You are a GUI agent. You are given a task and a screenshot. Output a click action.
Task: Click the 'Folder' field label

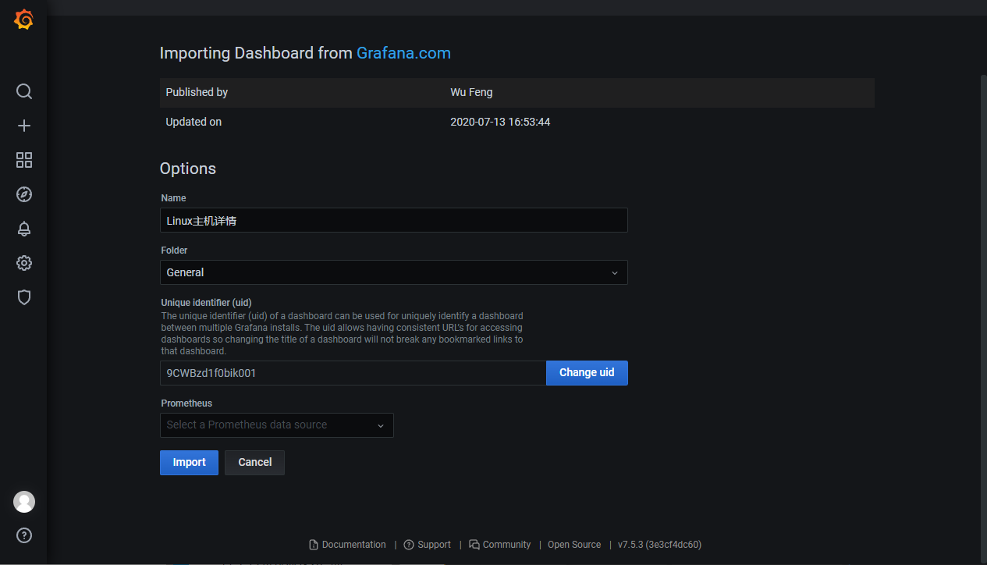tap(175, 251)
